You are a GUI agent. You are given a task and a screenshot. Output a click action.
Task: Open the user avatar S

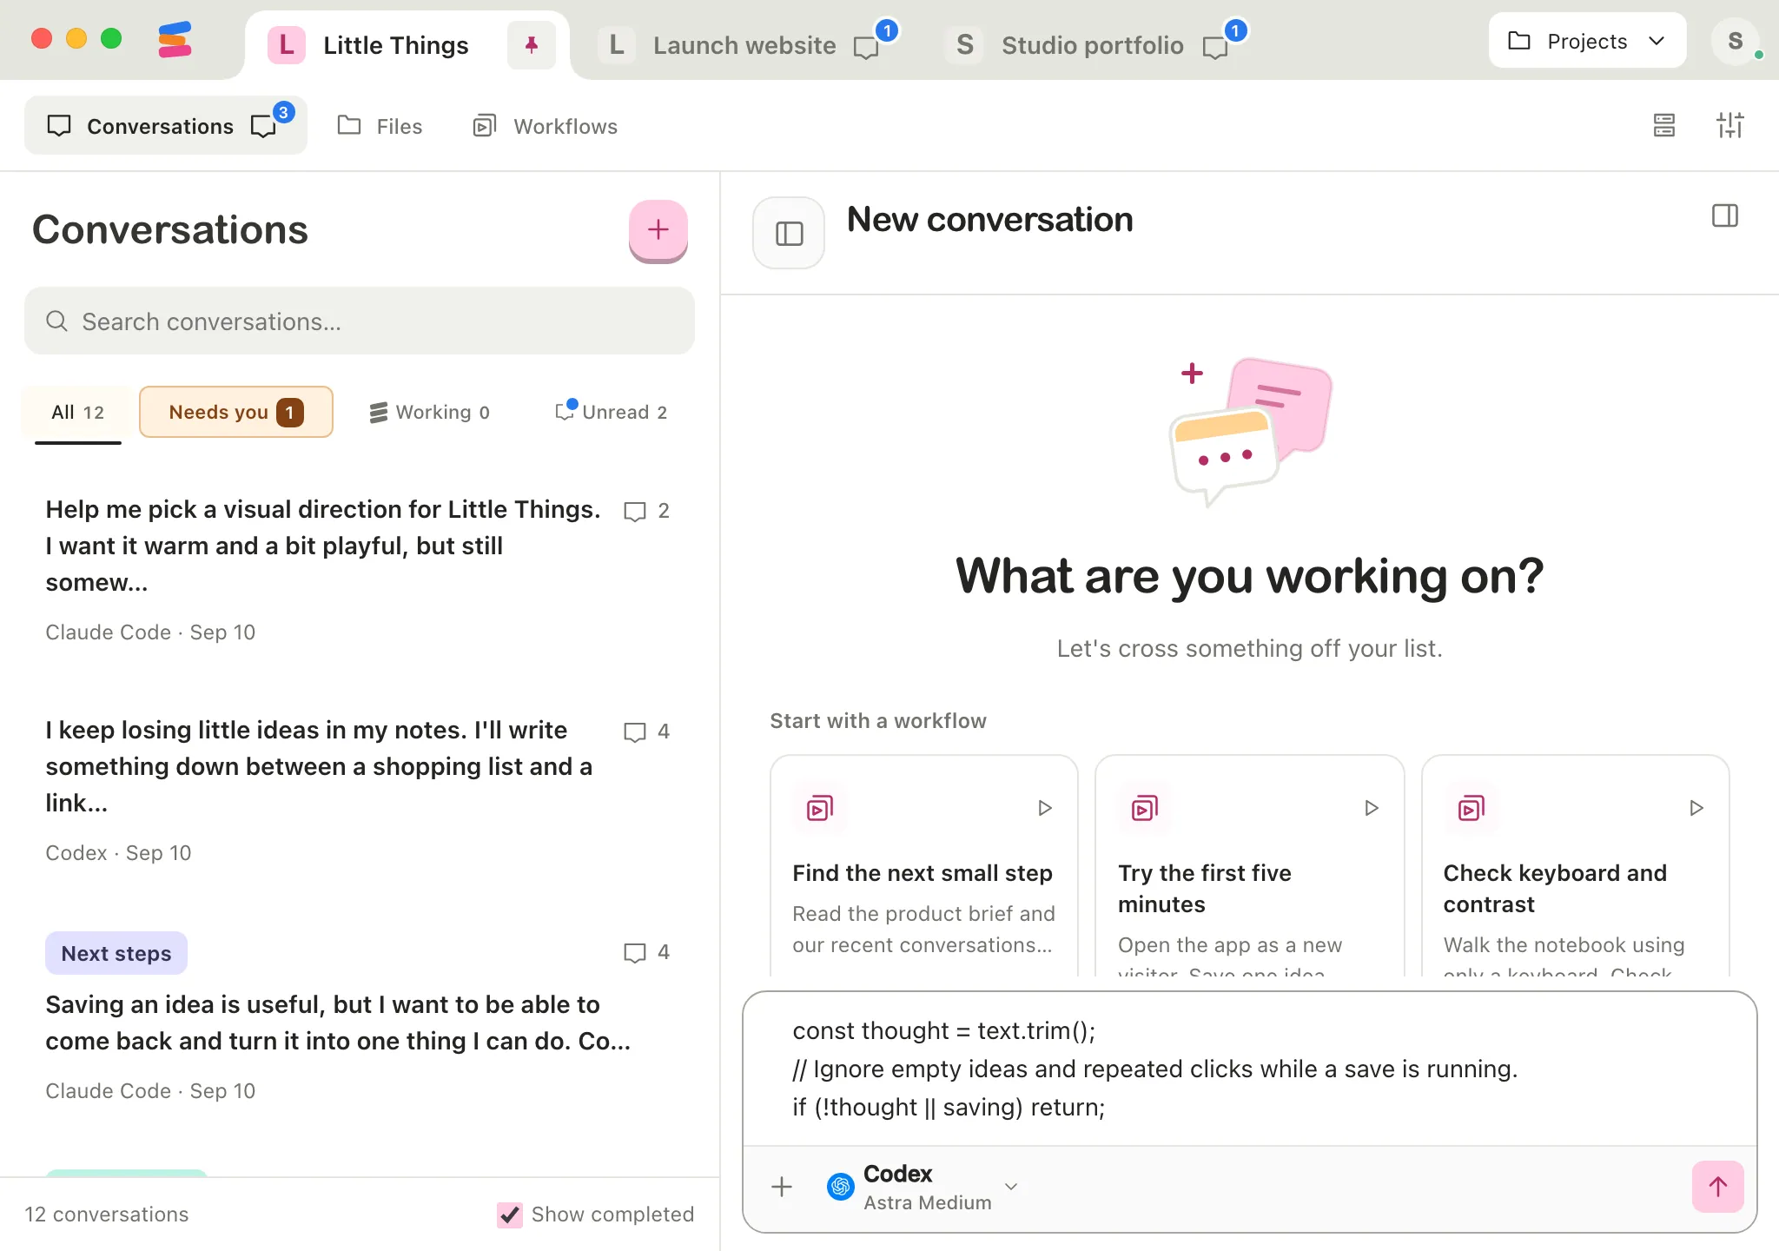click(x=1735, y=41)
